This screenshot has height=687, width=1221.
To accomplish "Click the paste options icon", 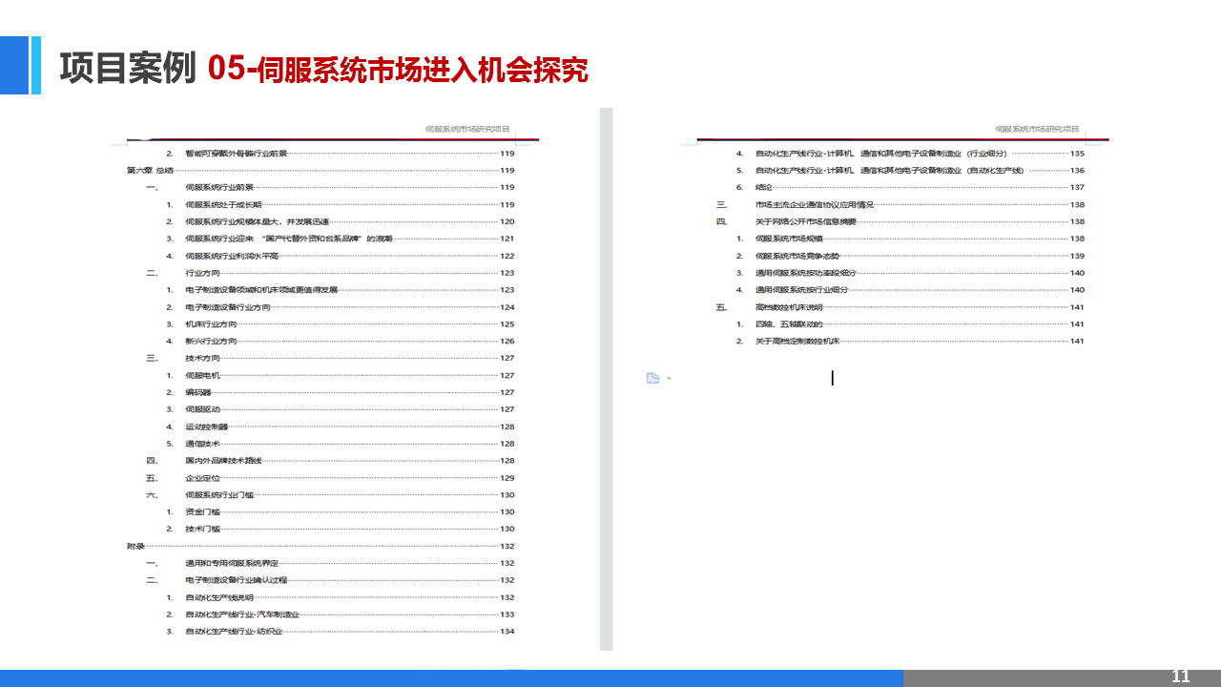I will pos(652,378).
